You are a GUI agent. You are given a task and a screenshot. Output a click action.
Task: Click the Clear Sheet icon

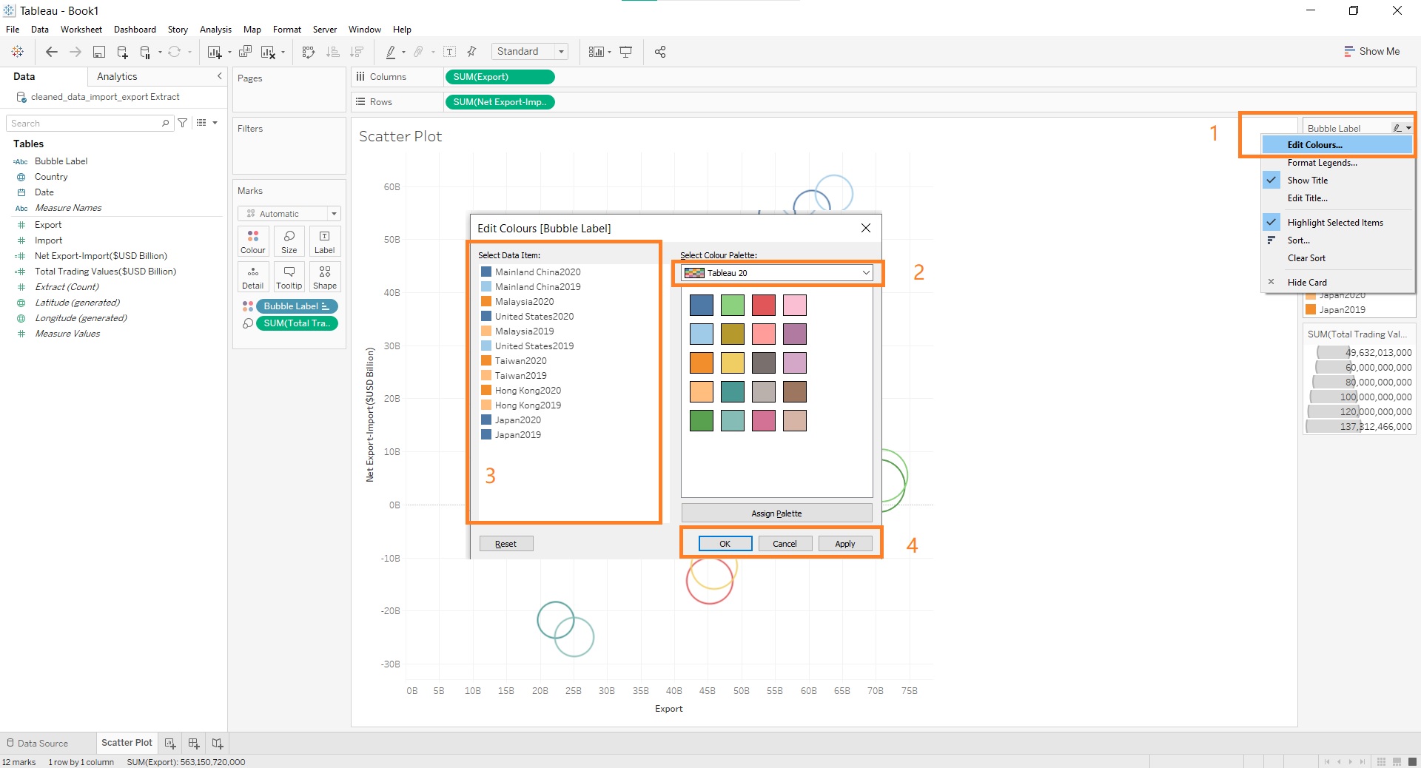point(268,52)
